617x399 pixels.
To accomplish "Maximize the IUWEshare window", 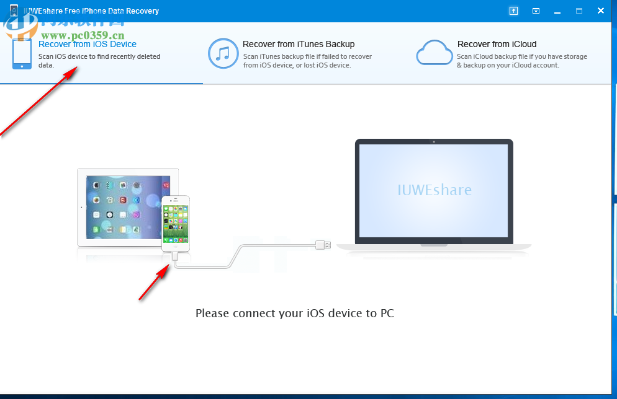I will 579,11.
